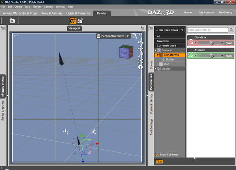
Task: Open the Help menu
Action: click(70, 7)
